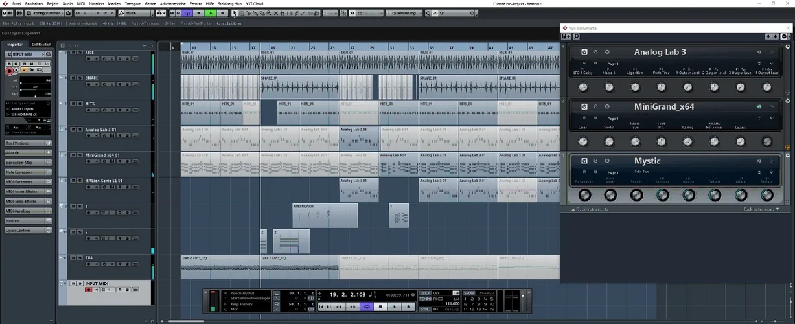This screenshot has height=324, width=795.
Task: Expand the Expression-Map inspector section
Action: (29, 162)
